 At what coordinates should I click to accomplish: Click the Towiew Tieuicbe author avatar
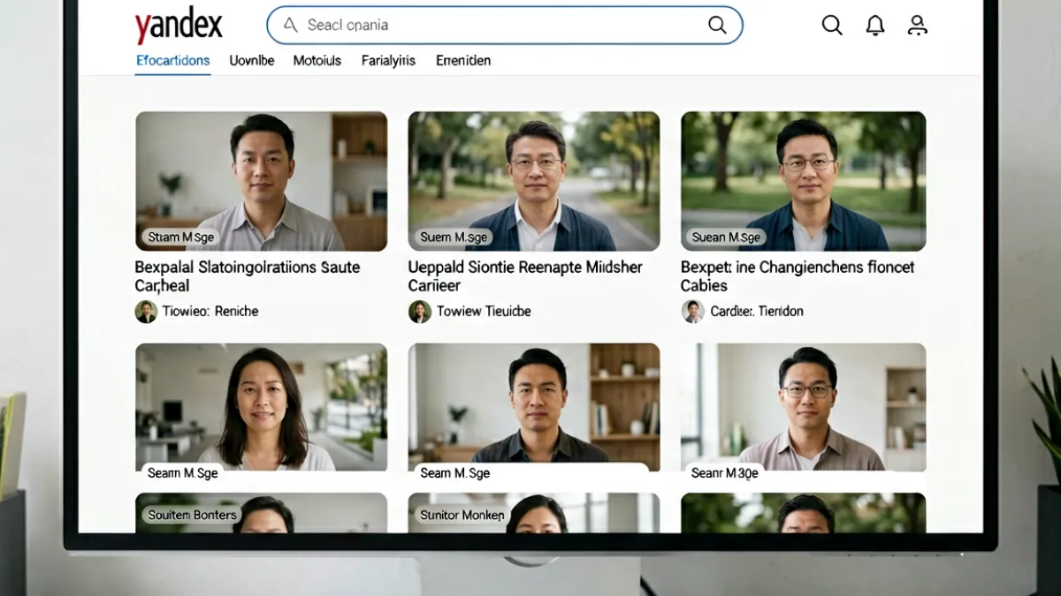click(x=419, y=311)
